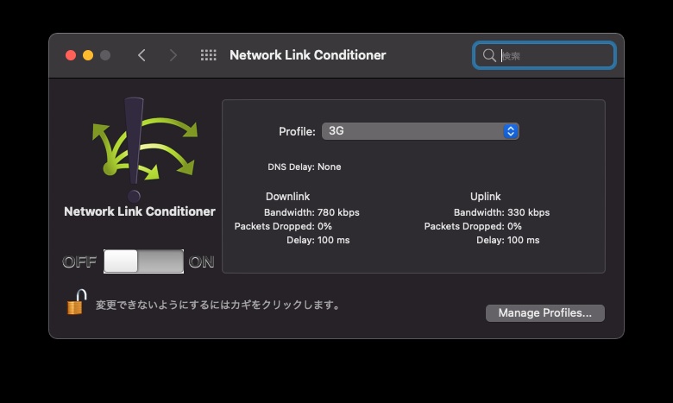Screen dimensions: 673x403
Task: Click the ON label beside the switch
Action: (201, 261)
